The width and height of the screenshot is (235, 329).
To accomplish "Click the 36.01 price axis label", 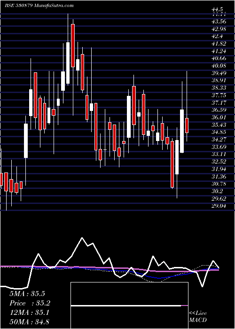I will (x=219, y=117).
